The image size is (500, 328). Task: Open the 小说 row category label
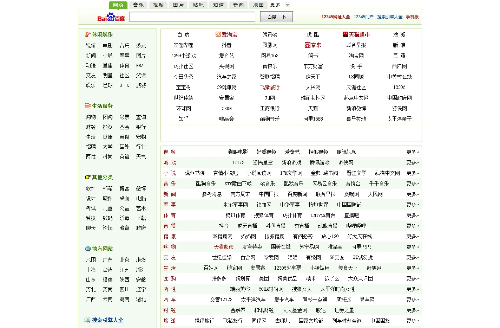[170, 173]
